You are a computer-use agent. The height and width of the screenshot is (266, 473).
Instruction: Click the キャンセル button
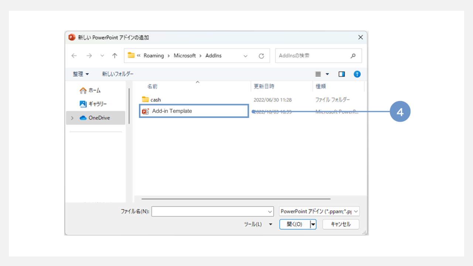[341, 224]
